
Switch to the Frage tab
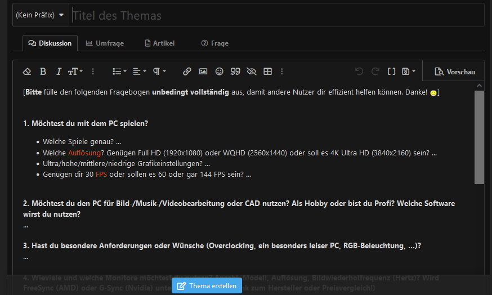(x=215, y=43)
